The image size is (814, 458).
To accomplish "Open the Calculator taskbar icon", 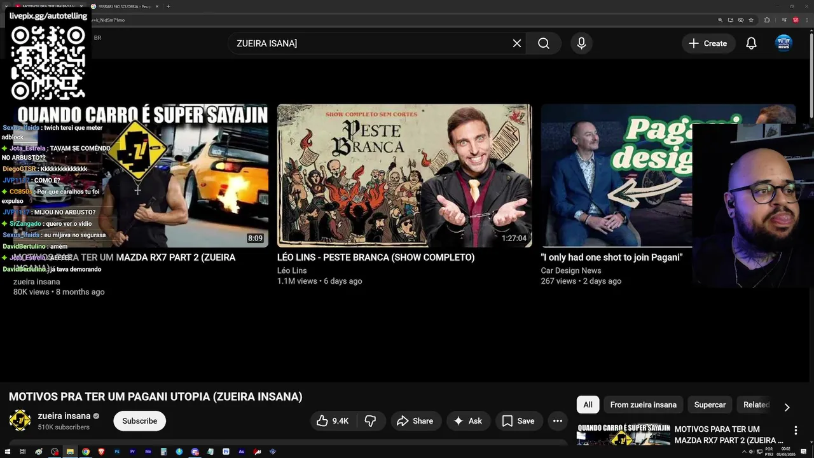I will tap(163, 452).
